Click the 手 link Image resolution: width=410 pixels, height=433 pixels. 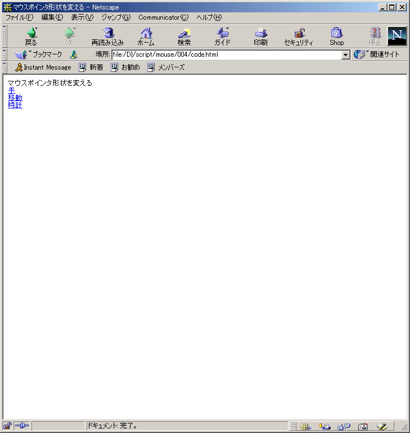[11, 90]
